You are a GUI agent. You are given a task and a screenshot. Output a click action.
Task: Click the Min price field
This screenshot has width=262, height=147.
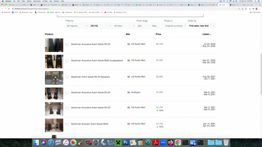[x=143, y=26]
